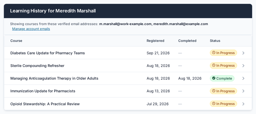This screenshot has height=114, width=256.
Task: Open the Manage account emails link
Action: click(31, 29)
